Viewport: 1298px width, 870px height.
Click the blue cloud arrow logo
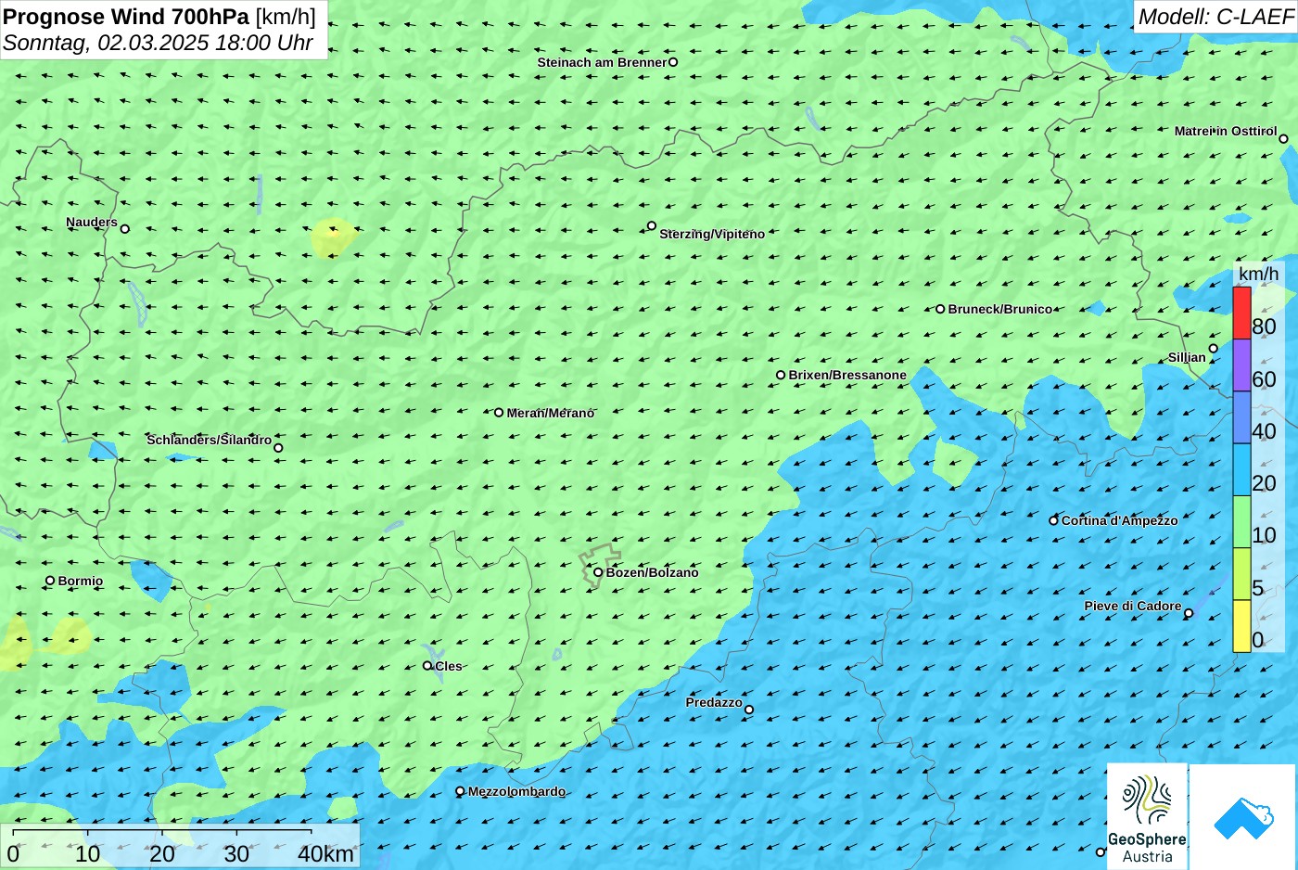[x=1243, y=817]
